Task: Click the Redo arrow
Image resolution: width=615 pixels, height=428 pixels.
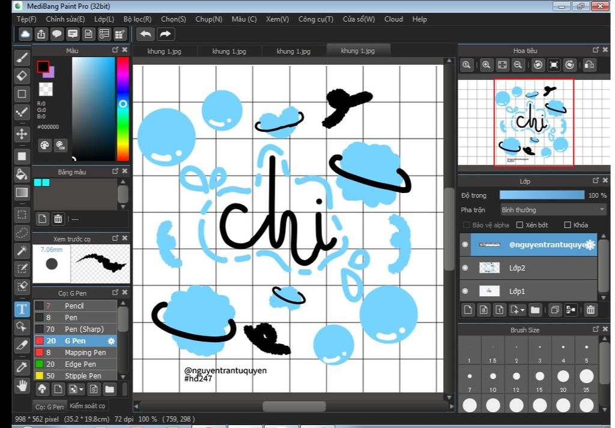Action: (165, 34)
